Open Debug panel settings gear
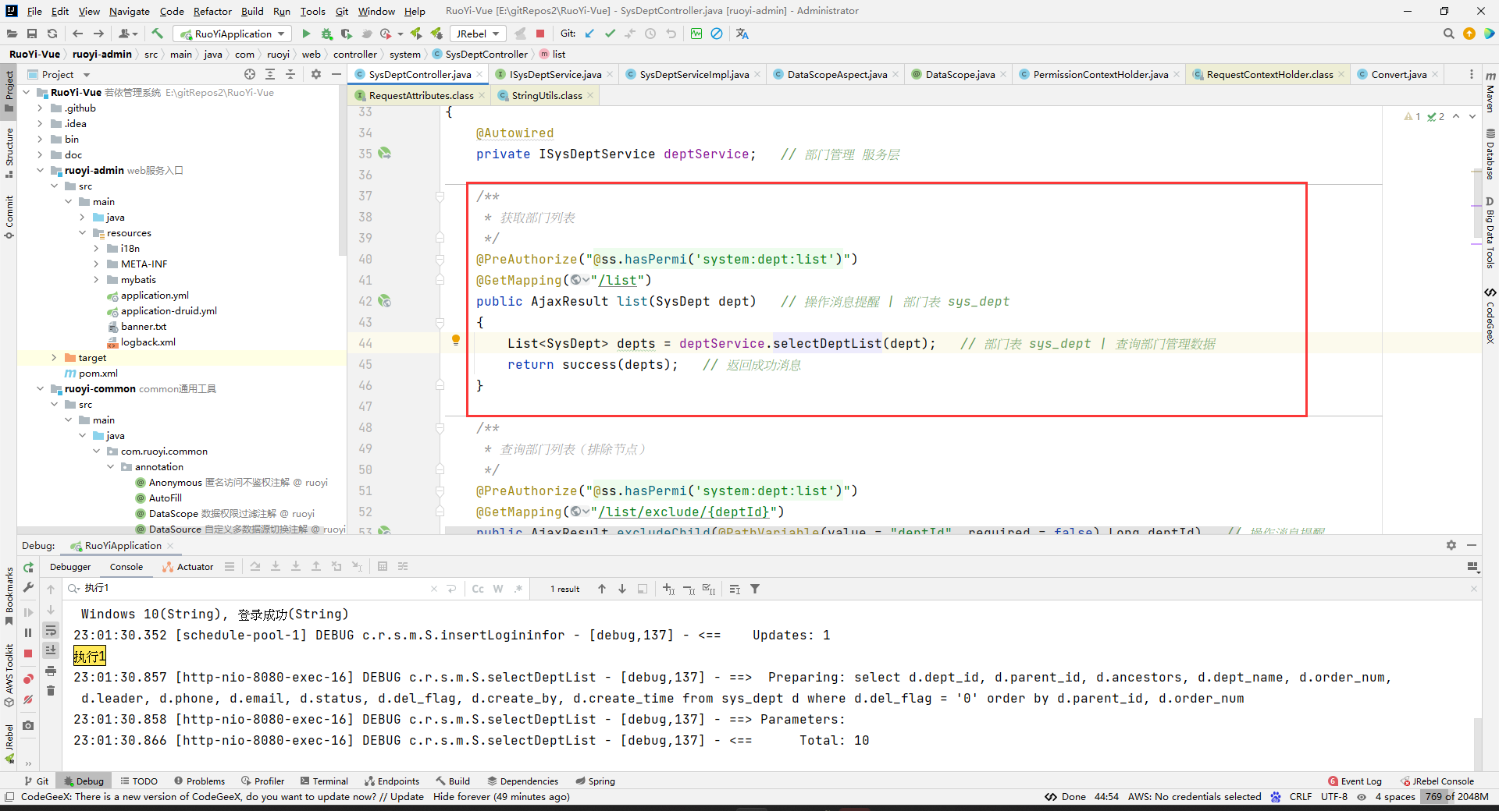 pos(1451,545)
